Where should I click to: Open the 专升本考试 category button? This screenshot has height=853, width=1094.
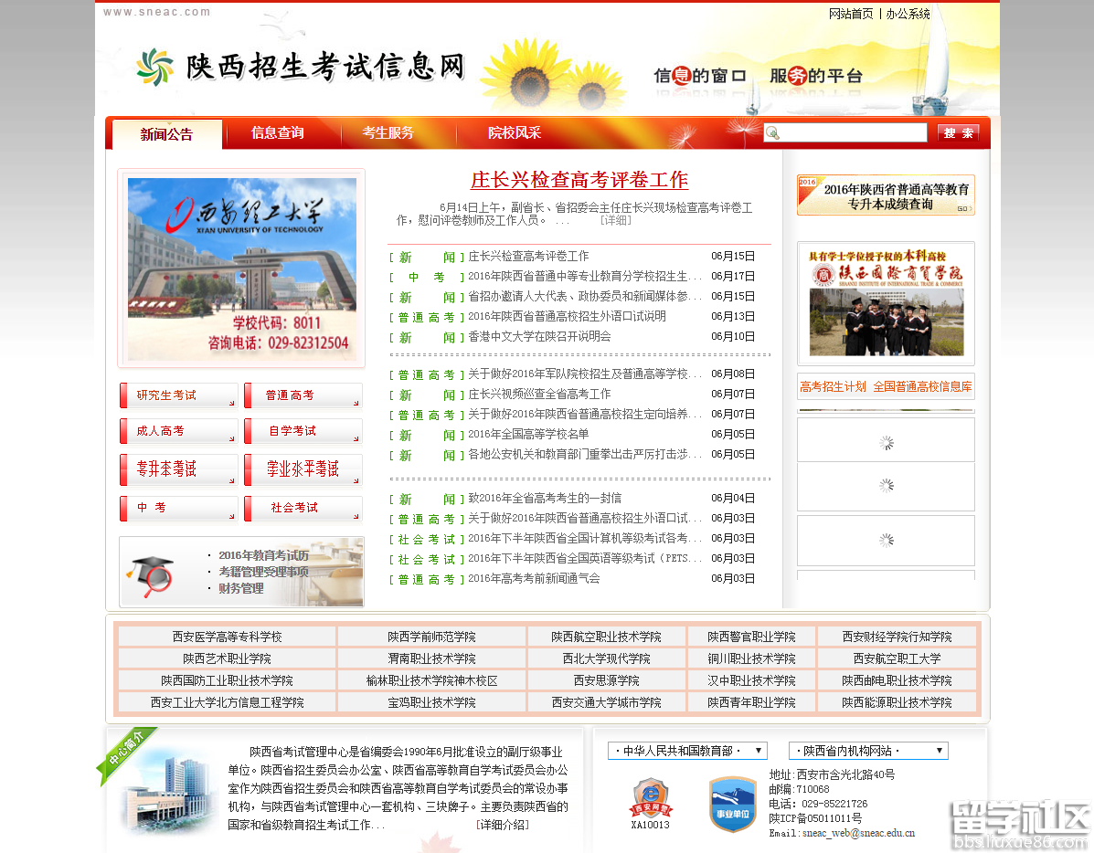point(178,469)
